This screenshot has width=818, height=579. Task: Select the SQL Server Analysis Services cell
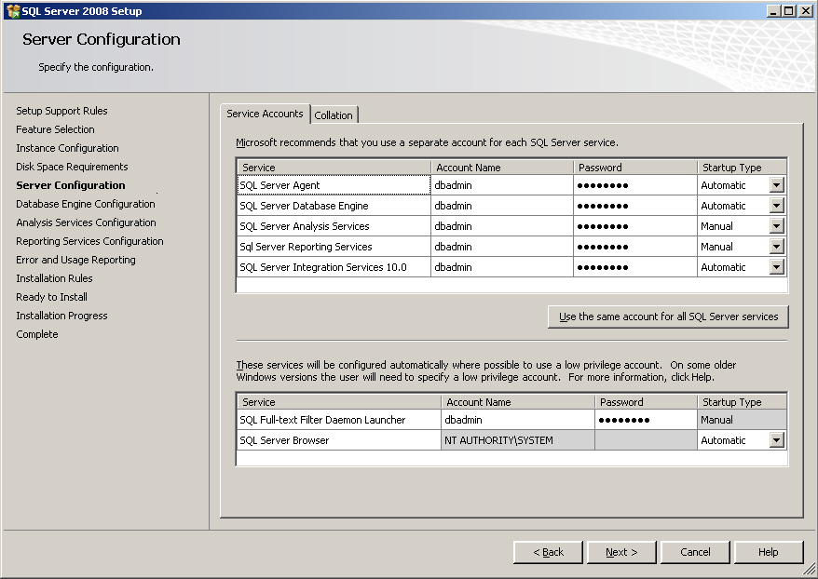tap(334, 225)
